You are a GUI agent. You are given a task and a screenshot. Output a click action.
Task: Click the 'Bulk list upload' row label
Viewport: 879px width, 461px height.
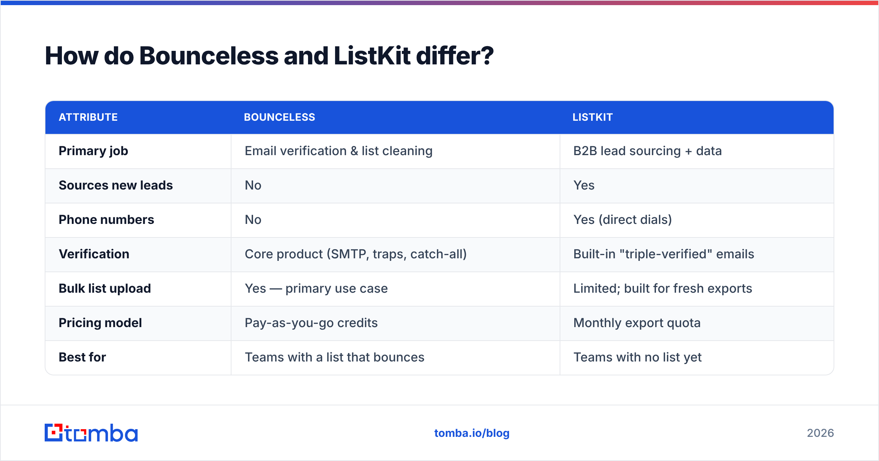point(105,288)
